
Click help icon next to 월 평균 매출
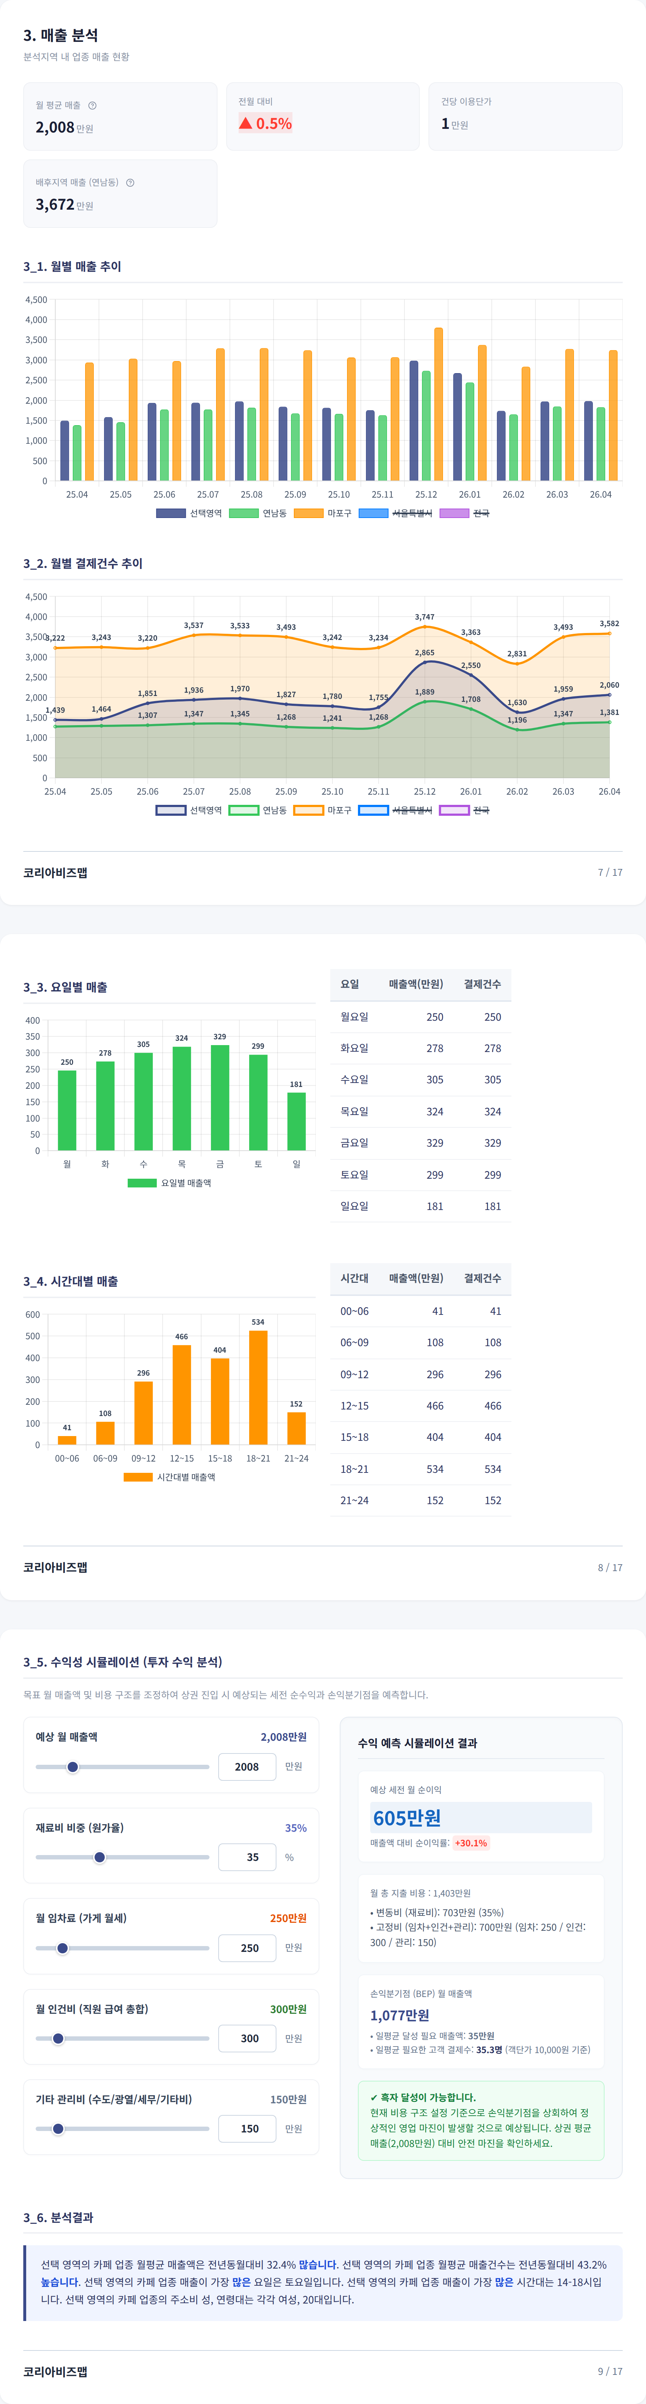point(92,106)
